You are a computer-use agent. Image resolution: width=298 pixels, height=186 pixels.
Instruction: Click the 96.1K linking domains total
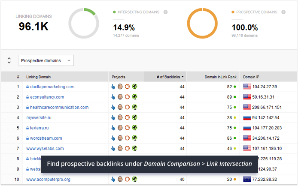(33, 26)
